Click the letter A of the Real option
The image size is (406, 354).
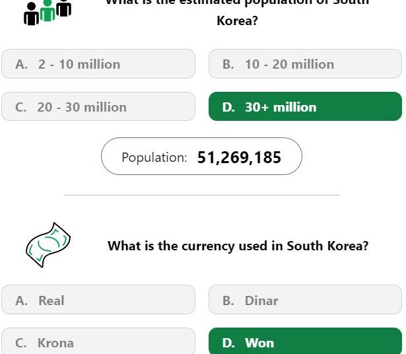coord(22,301)
